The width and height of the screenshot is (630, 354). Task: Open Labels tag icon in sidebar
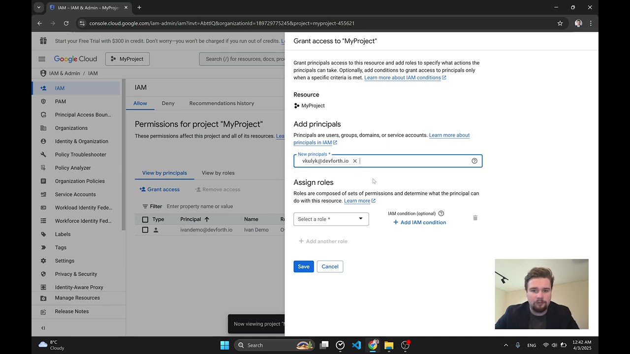click(43, 234)
